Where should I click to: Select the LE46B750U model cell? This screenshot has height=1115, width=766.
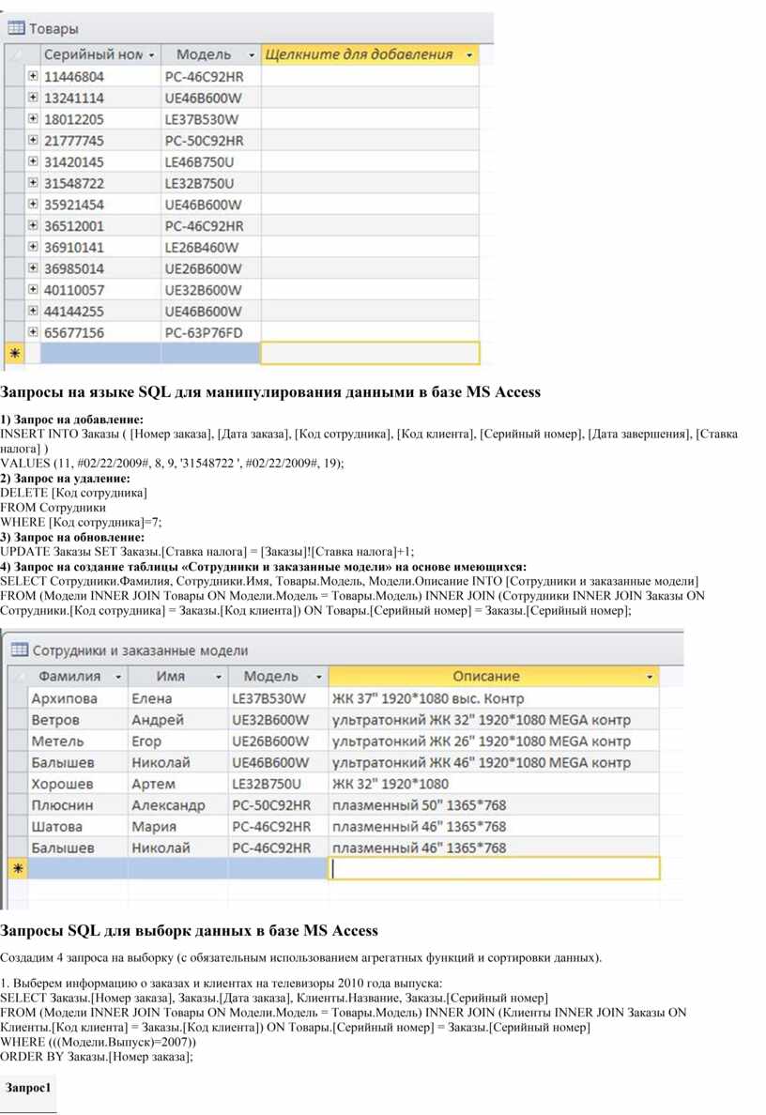pos(211,161)
